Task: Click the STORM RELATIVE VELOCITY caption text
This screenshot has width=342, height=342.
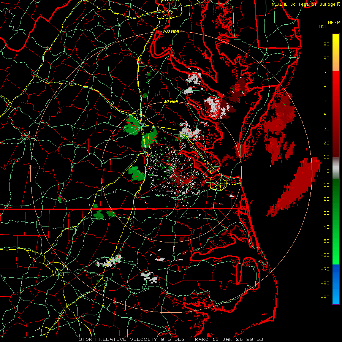Action: 119,339
